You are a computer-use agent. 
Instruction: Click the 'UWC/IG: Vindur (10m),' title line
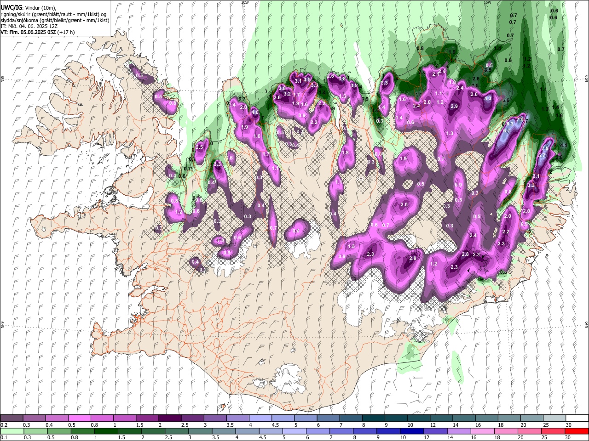29,8
